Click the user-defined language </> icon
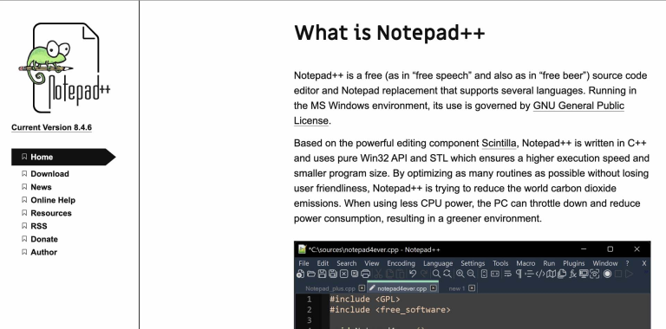 coord(540,274)
